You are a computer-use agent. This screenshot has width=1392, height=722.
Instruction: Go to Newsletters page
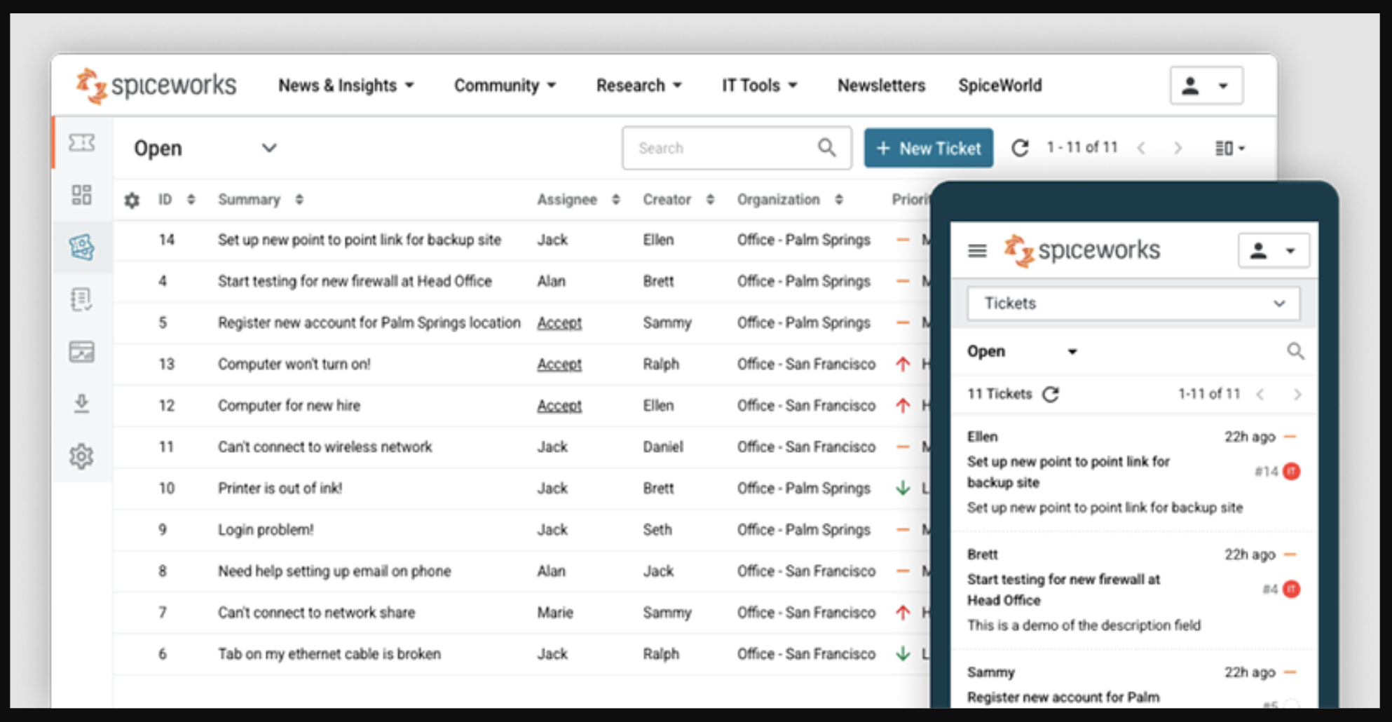(x=881, y=86)
